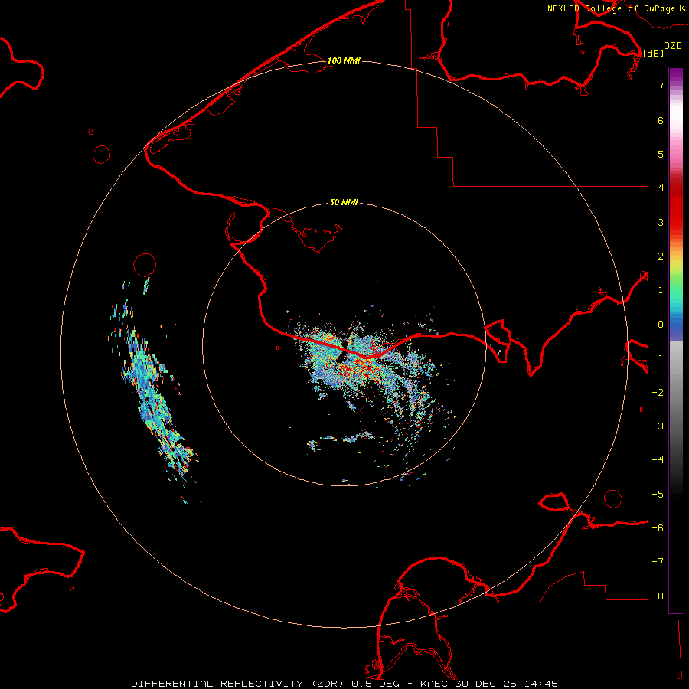Click the -4 value on the color scale
This screenshot has width=689, height=689.
point(658,460)
